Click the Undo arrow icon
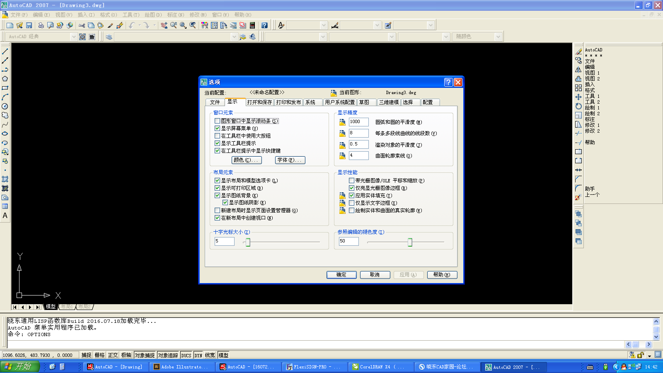Screen dimensions: 663x373 click(132, 25)
